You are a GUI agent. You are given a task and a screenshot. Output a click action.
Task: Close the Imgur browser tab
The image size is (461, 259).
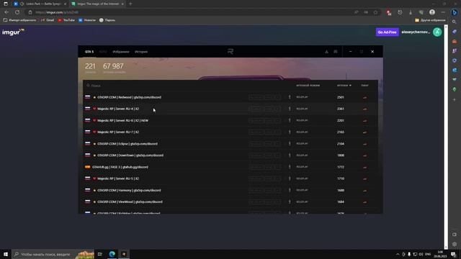122,4
